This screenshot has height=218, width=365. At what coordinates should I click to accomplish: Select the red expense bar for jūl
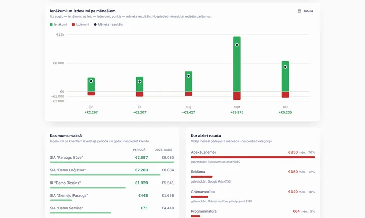click(x=140, y=94)
